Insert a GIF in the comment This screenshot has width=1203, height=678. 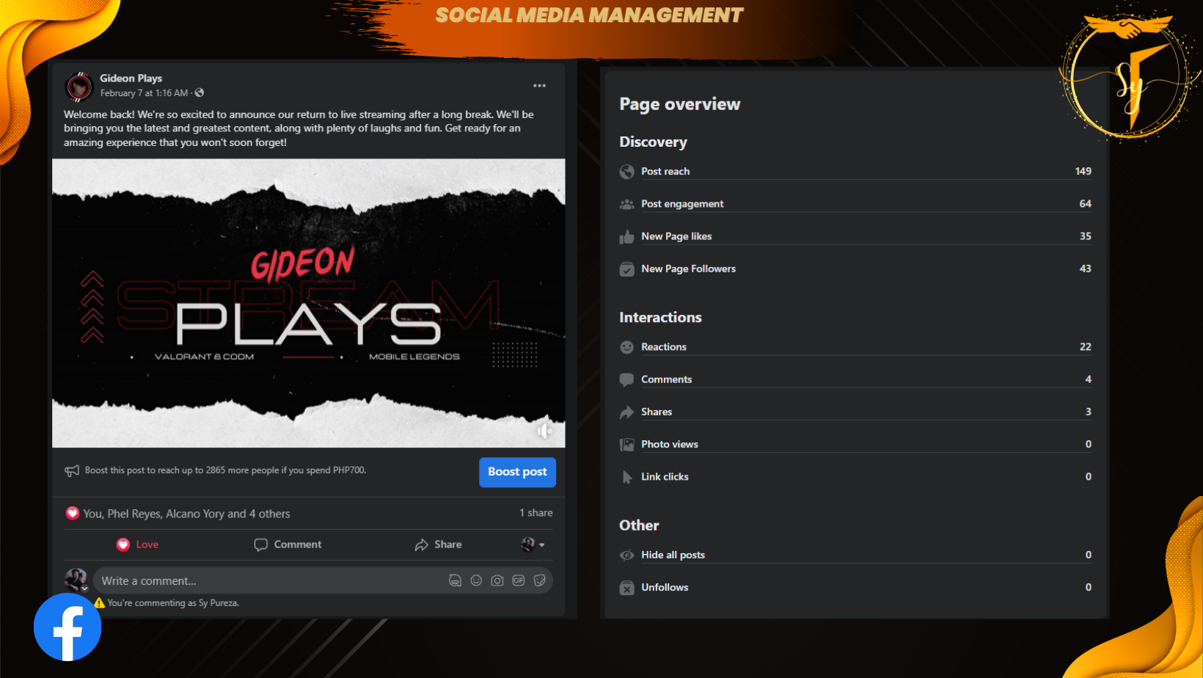pyautogui.click(x=519, y=580)
